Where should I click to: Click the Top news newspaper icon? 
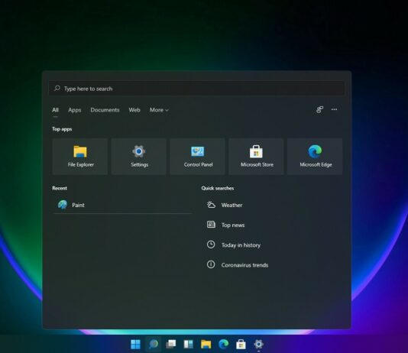point(211,225)
